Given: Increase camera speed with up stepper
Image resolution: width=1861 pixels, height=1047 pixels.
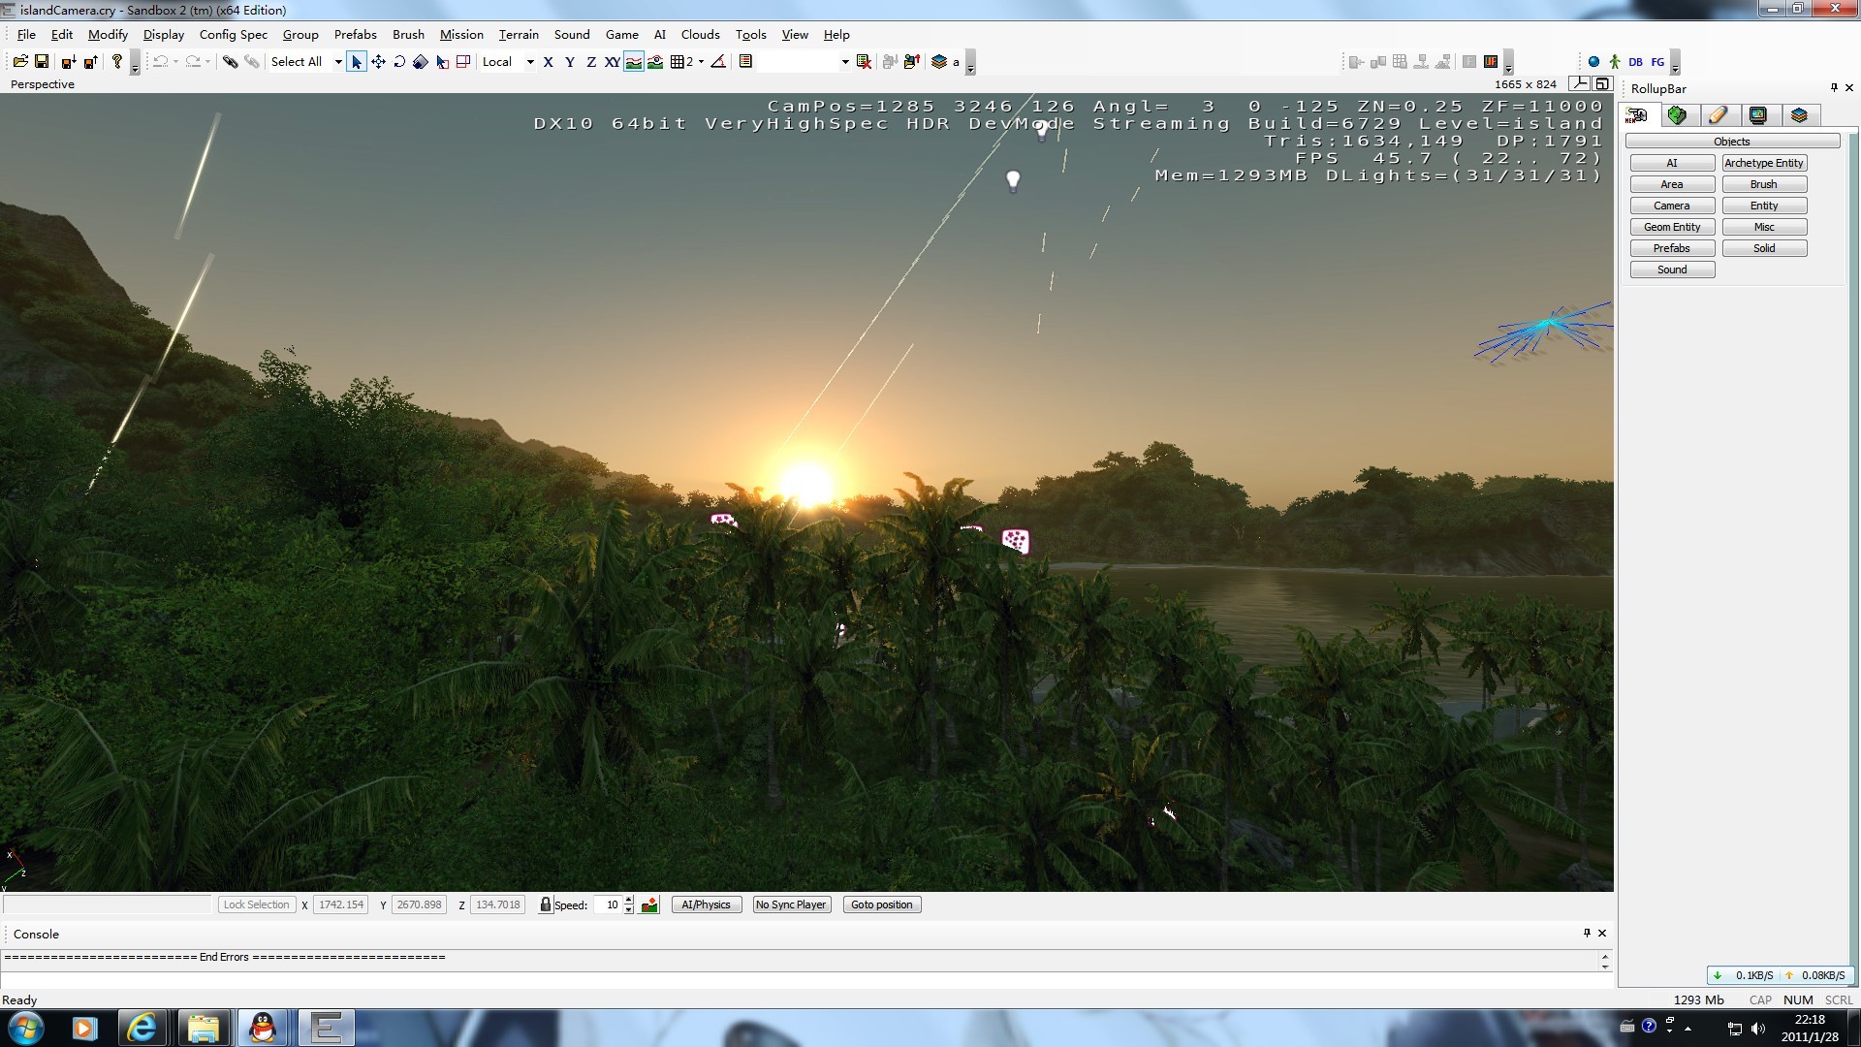Looking at the screenshot, I should point(629,900).
